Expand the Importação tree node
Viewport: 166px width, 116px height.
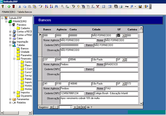point(10,42)
